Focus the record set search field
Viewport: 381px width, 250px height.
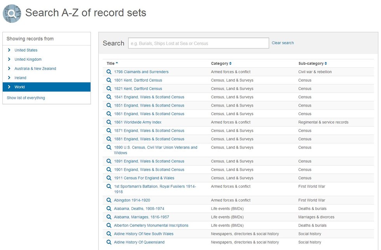[x=199, y=43]
